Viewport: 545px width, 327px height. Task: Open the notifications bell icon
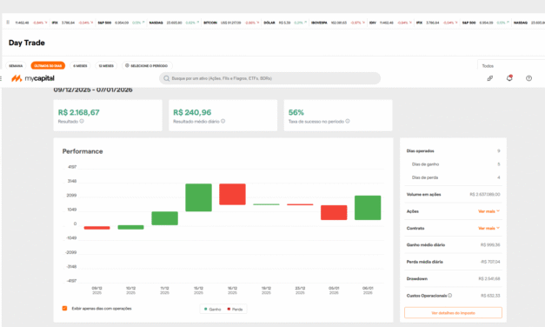point(509,78)
